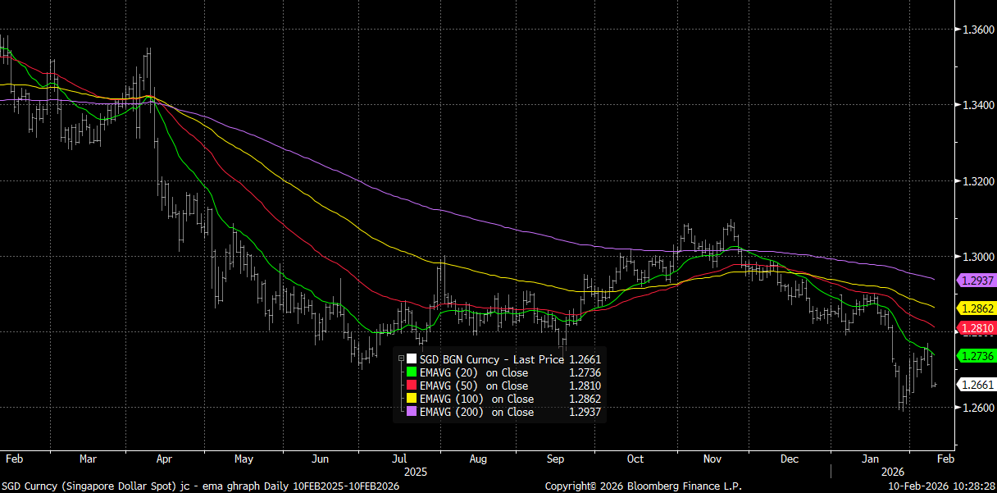Click the purple 1.2937 price tag on axis

(977, 281)
